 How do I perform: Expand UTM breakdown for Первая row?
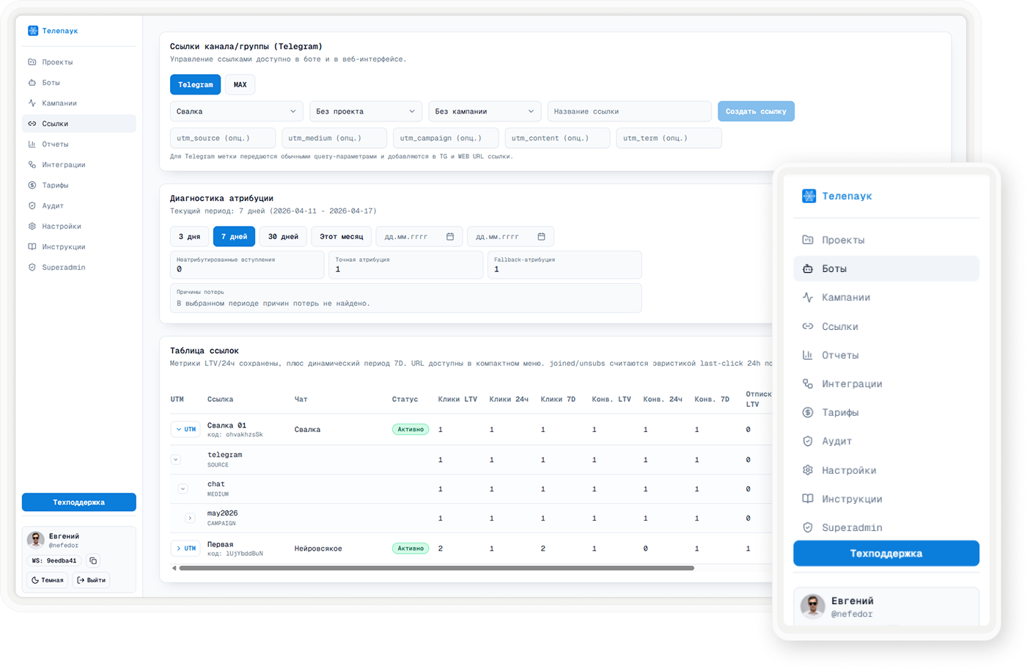[186, 549]
